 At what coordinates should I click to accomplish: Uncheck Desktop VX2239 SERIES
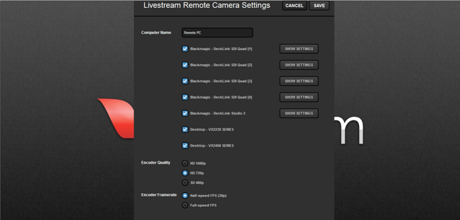[x=185, y=130]
